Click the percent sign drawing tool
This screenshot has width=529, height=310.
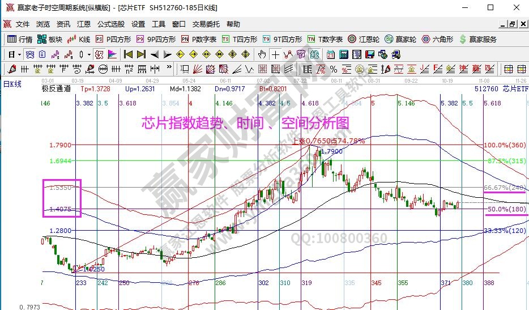[x=334, y=69]
